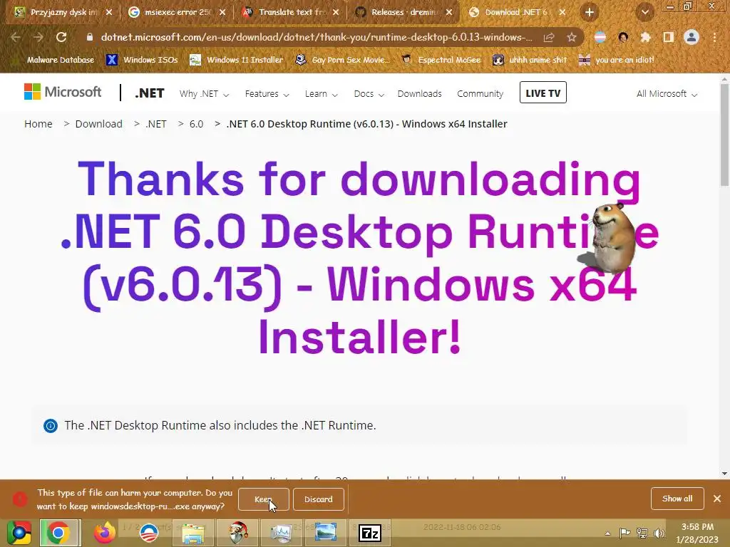The image size is (730, 547).
Task: Close the downloads bar
Action: [717, 499]
